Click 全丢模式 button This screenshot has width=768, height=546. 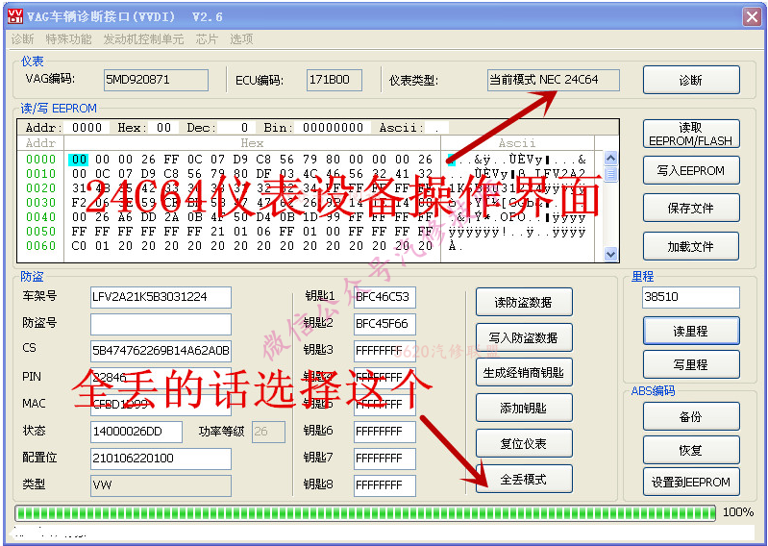(524, 479)
